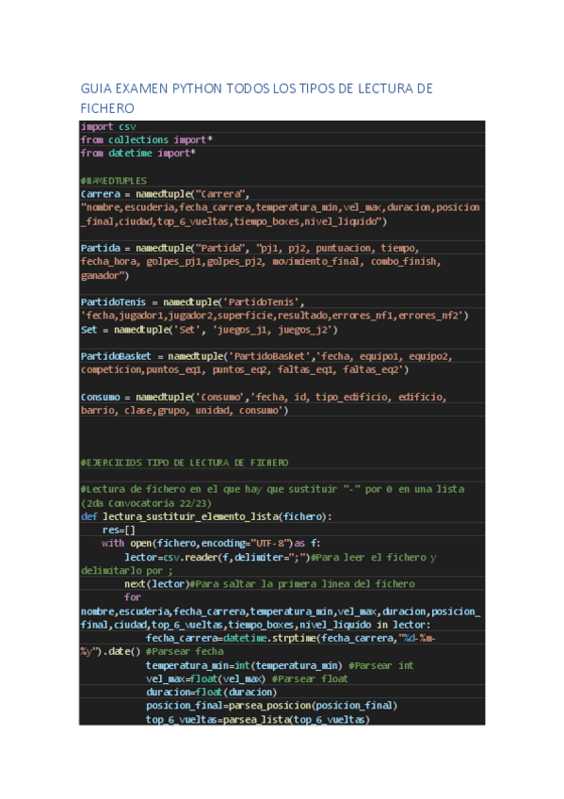Click the 'Partida = namedtuple' line
This screenshot has width=564, height=799.
tap(250, 248)
